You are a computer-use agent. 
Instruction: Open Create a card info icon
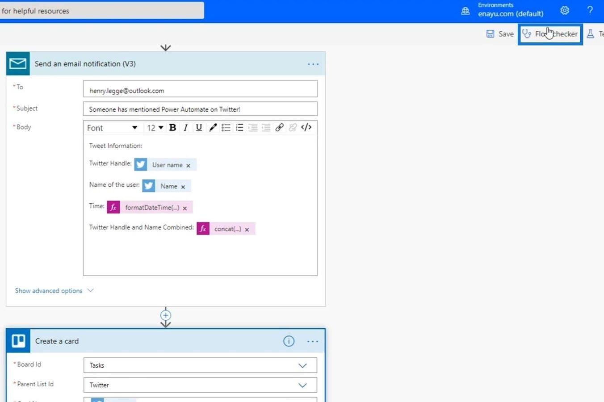pyautogui.click(x=289, y=341)
